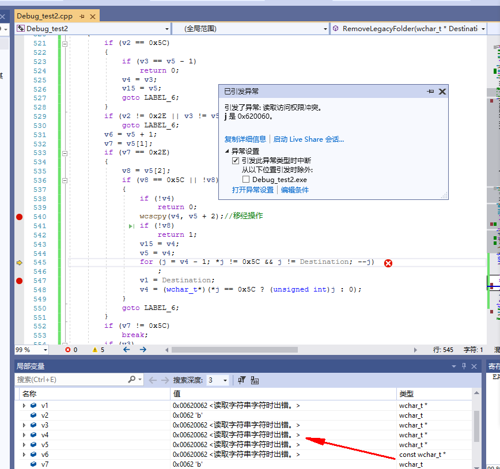Screen dimensions: 500x469
Task: Collapse the exception settings (异常设置) section
Action: pyautogui.click(x=227, y=150)
